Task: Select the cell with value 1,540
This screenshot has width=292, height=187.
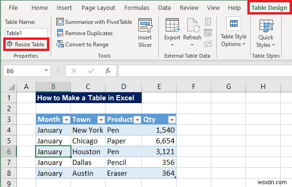Action: coord(159,130)
